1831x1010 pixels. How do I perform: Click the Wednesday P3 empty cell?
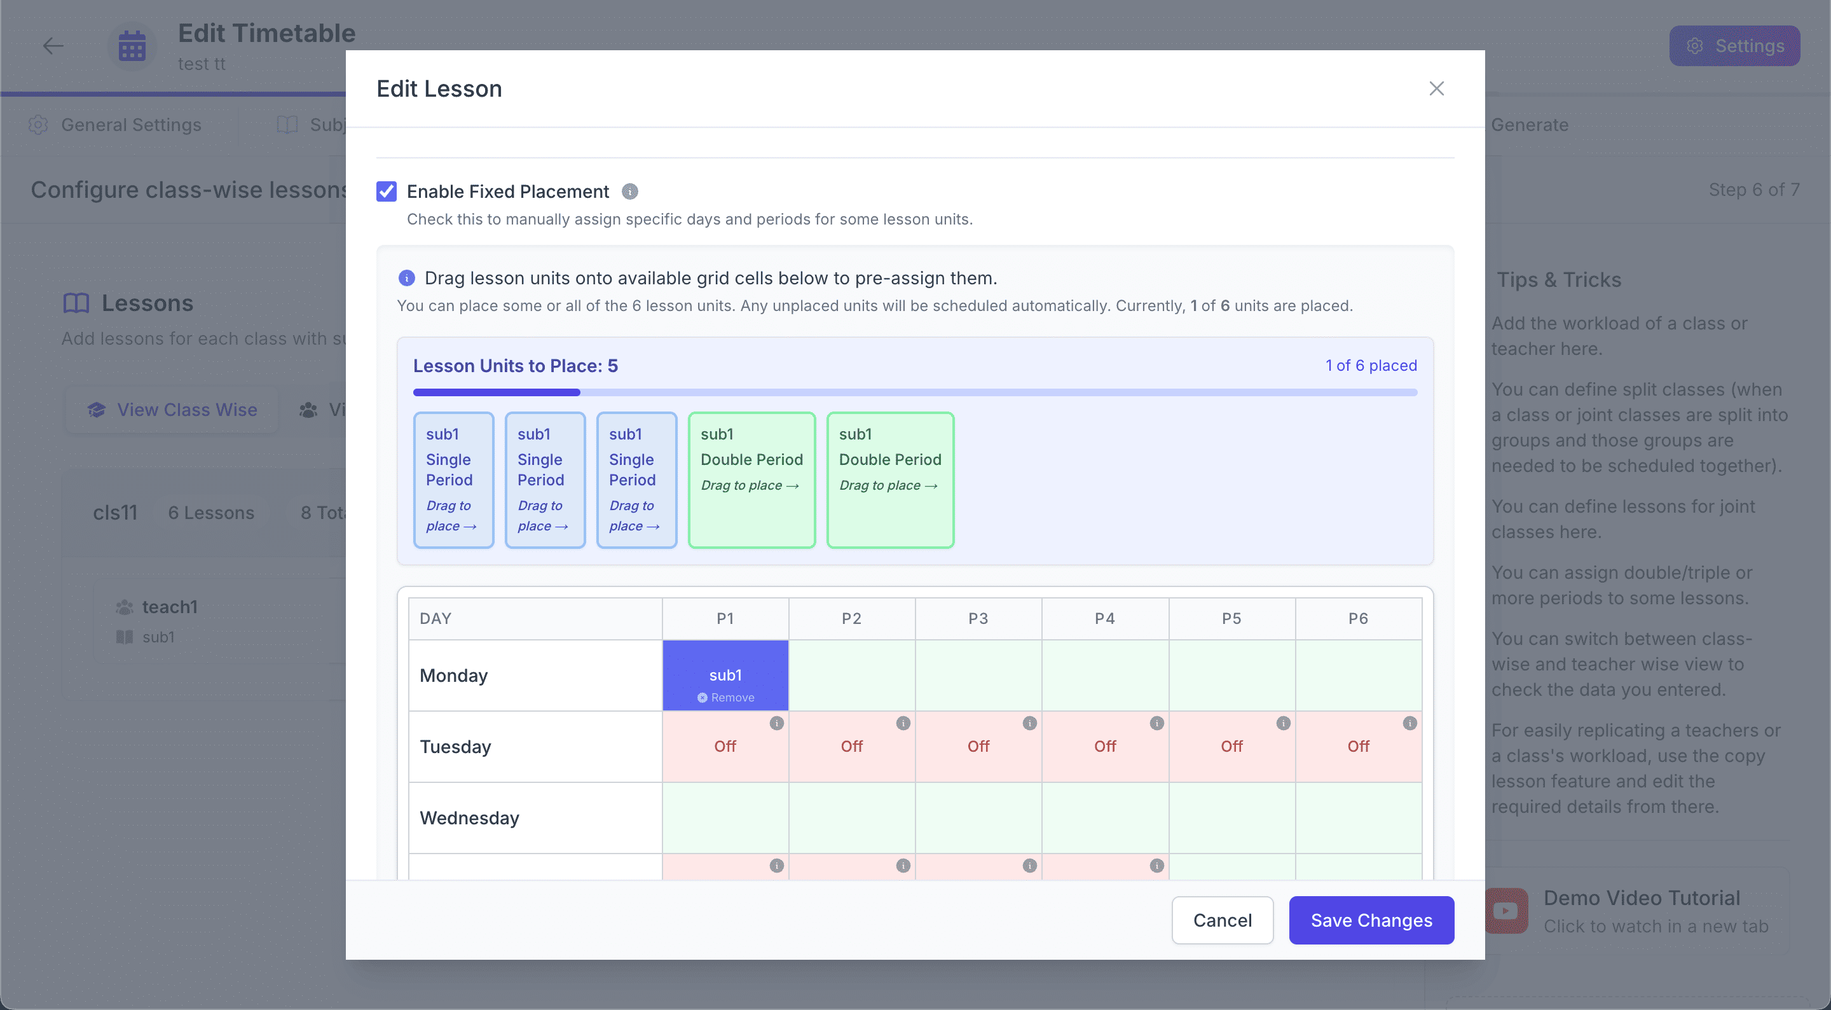978,818
